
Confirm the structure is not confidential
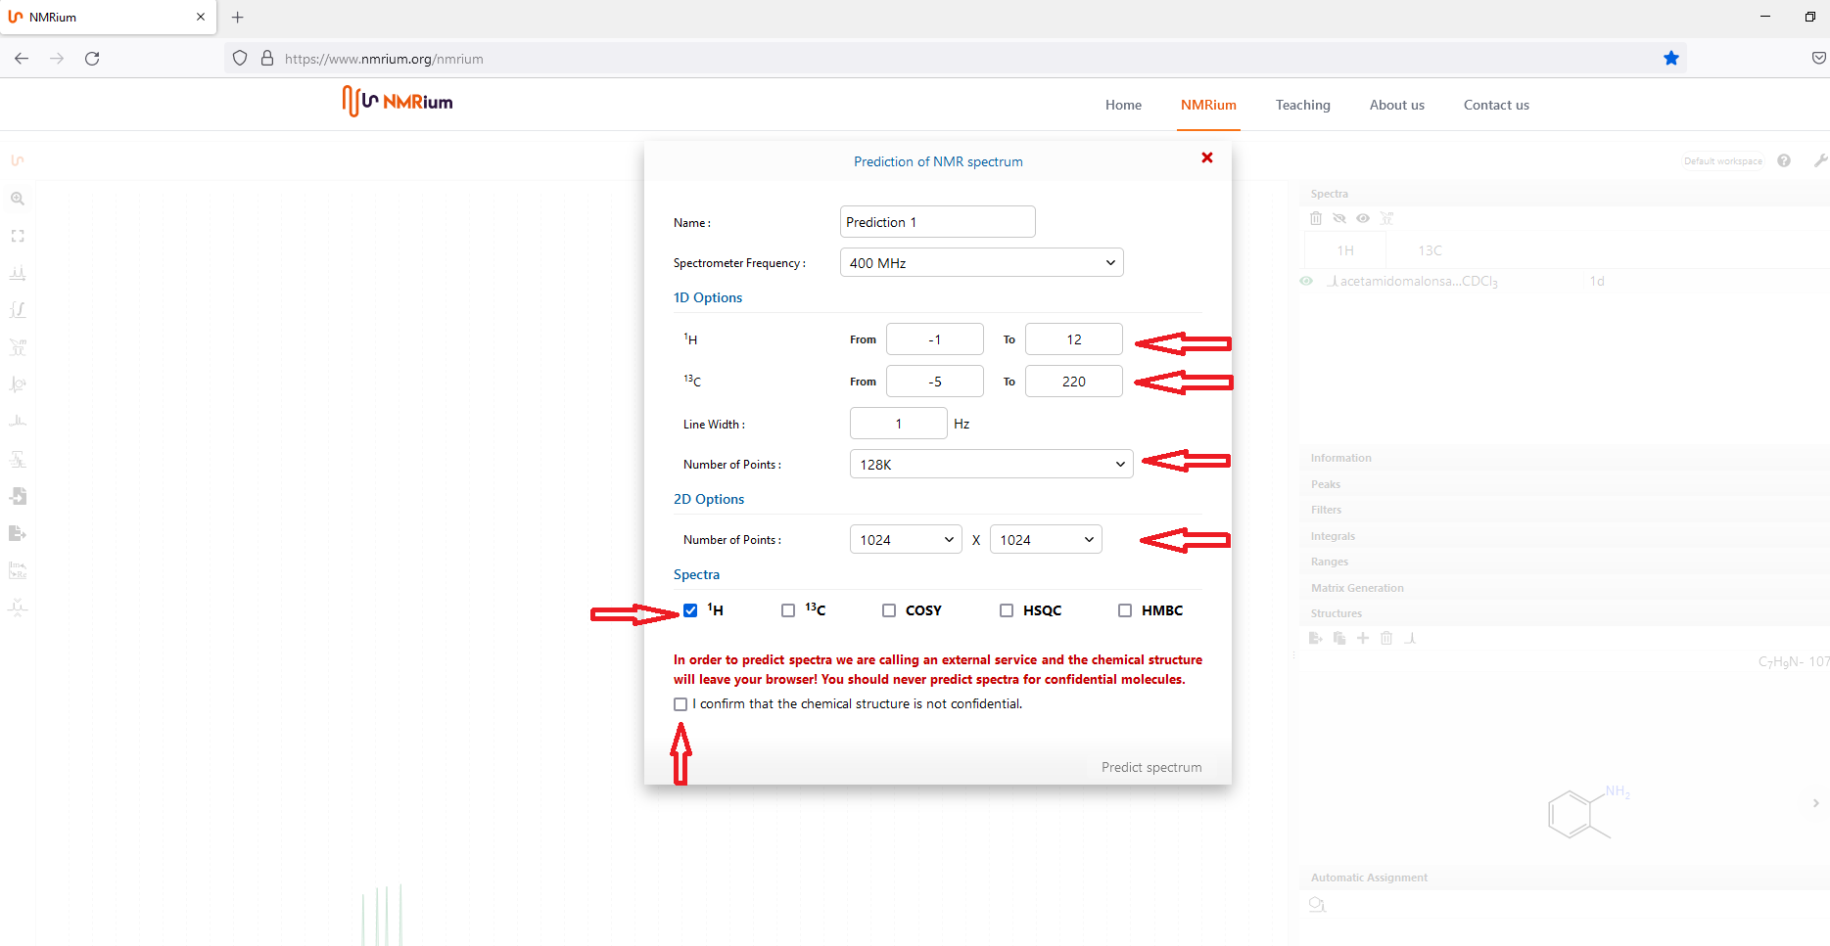click(680, 704)
